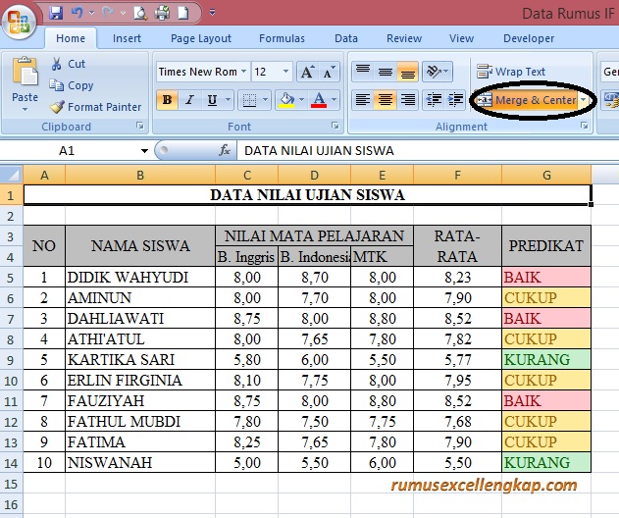Apply red font color
This screenshot has height=518, width=619.
[319, 100]
